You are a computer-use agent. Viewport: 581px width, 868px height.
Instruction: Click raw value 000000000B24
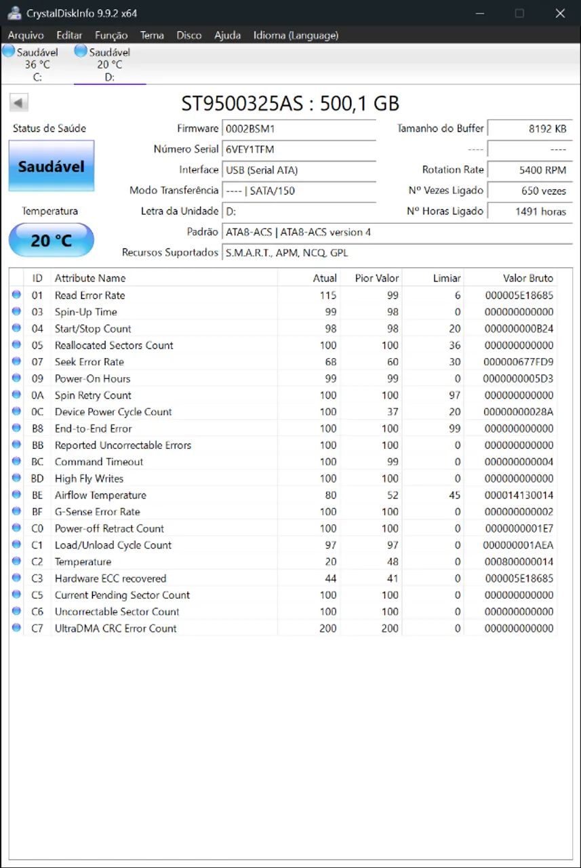click(x=519, y=328)
